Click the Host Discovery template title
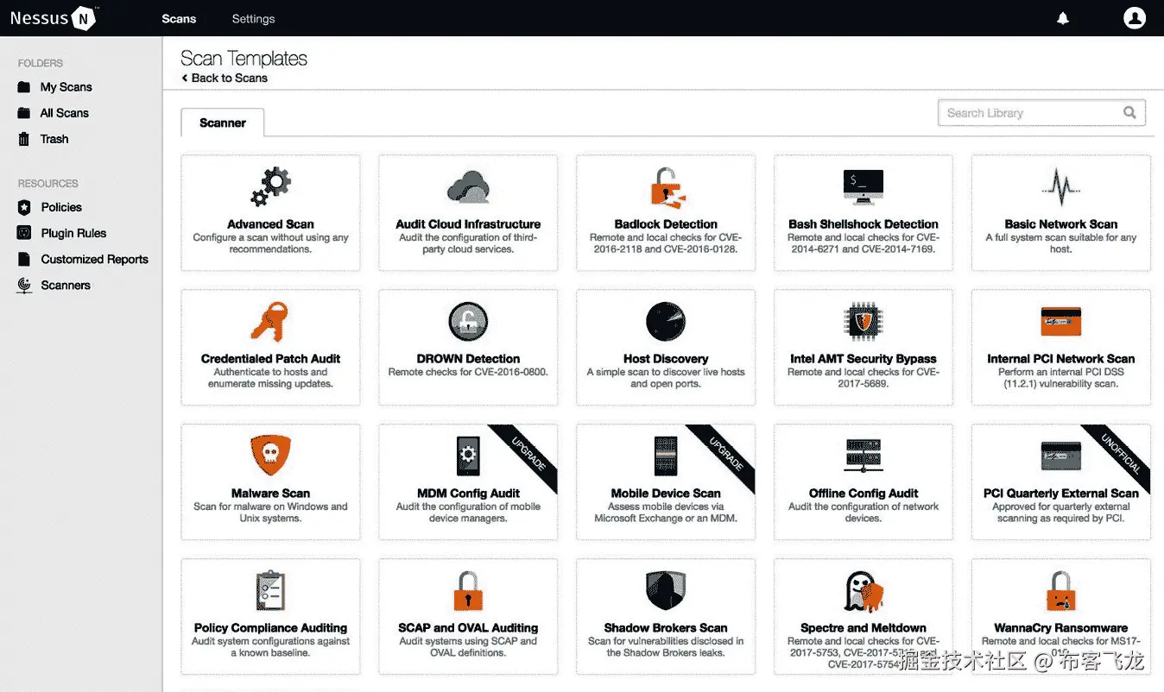Image resolution: width=1164 pixels, height=692 pixels. point(666,359)
